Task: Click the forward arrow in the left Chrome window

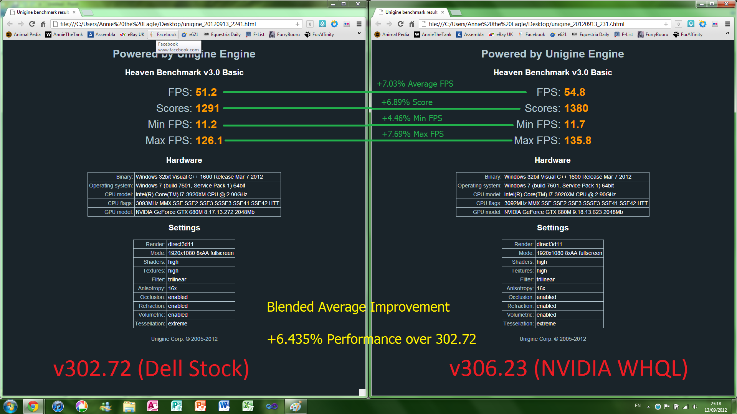Action: click(21, 24)
